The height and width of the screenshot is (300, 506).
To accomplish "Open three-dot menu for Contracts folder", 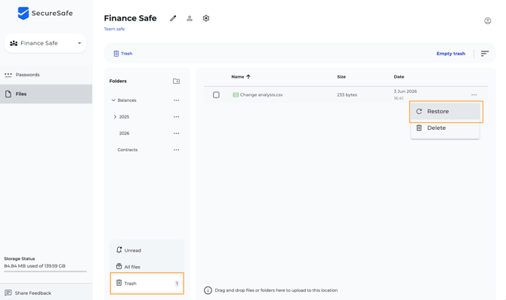I will coord(176,150).
